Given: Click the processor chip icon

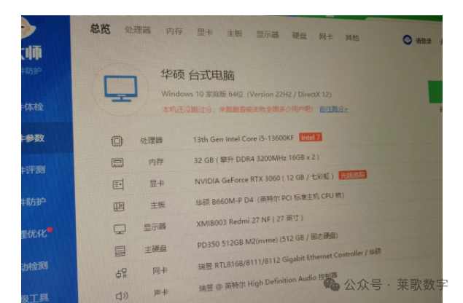Looking at the screenshot, I should 117,141.
